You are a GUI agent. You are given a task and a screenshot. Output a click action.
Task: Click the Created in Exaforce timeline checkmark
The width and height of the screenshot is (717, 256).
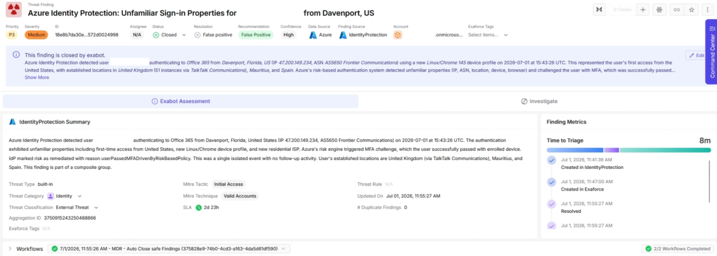(x=551, y=181)
